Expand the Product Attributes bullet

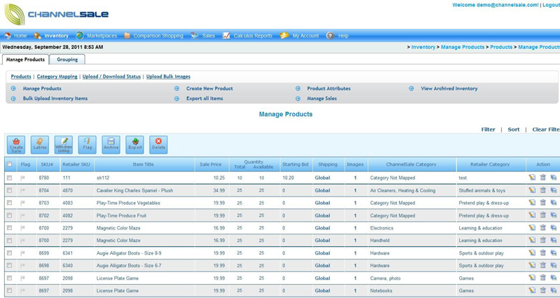click(x=298, y=89)
